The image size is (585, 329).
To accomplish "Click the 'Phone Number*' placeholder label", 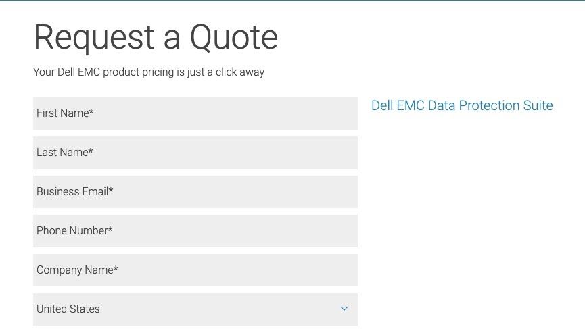I will pyautogui.click(x=73, y=231).
